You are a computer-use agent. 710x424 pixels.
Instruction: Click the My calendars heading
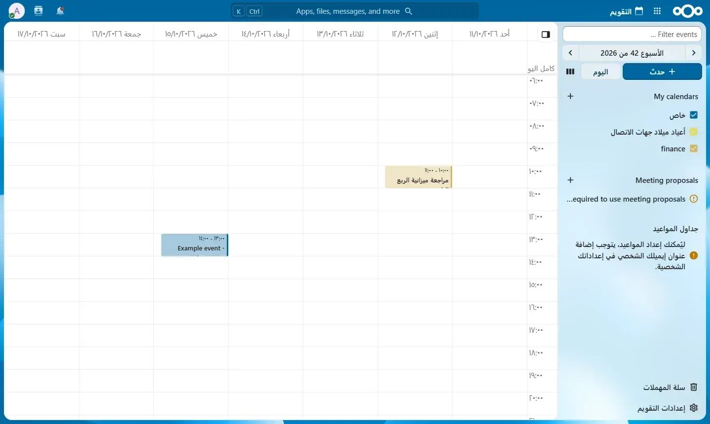pos(676,97)
